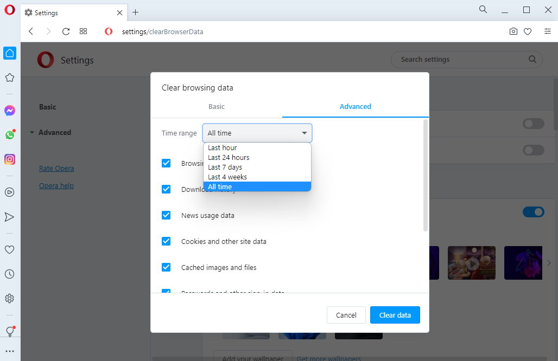Switch to the Basic tab
Viewport: 558px width, 361px height.
(x=217, y=107)
